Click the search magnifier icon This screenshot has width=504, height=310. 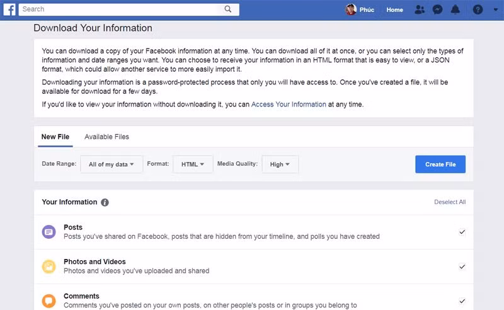(228, 9)
